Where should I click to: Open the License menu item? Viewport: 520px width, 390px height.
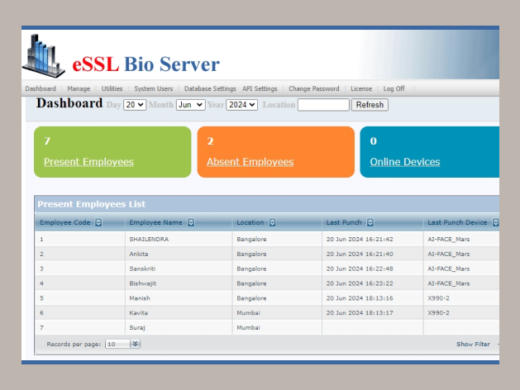pos(361,88)
